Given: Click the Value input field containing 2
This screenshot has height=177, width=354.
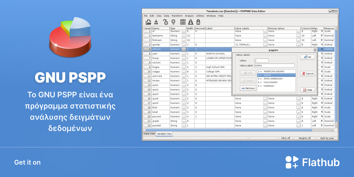Looking at the screenshot, I should (261, 60).
